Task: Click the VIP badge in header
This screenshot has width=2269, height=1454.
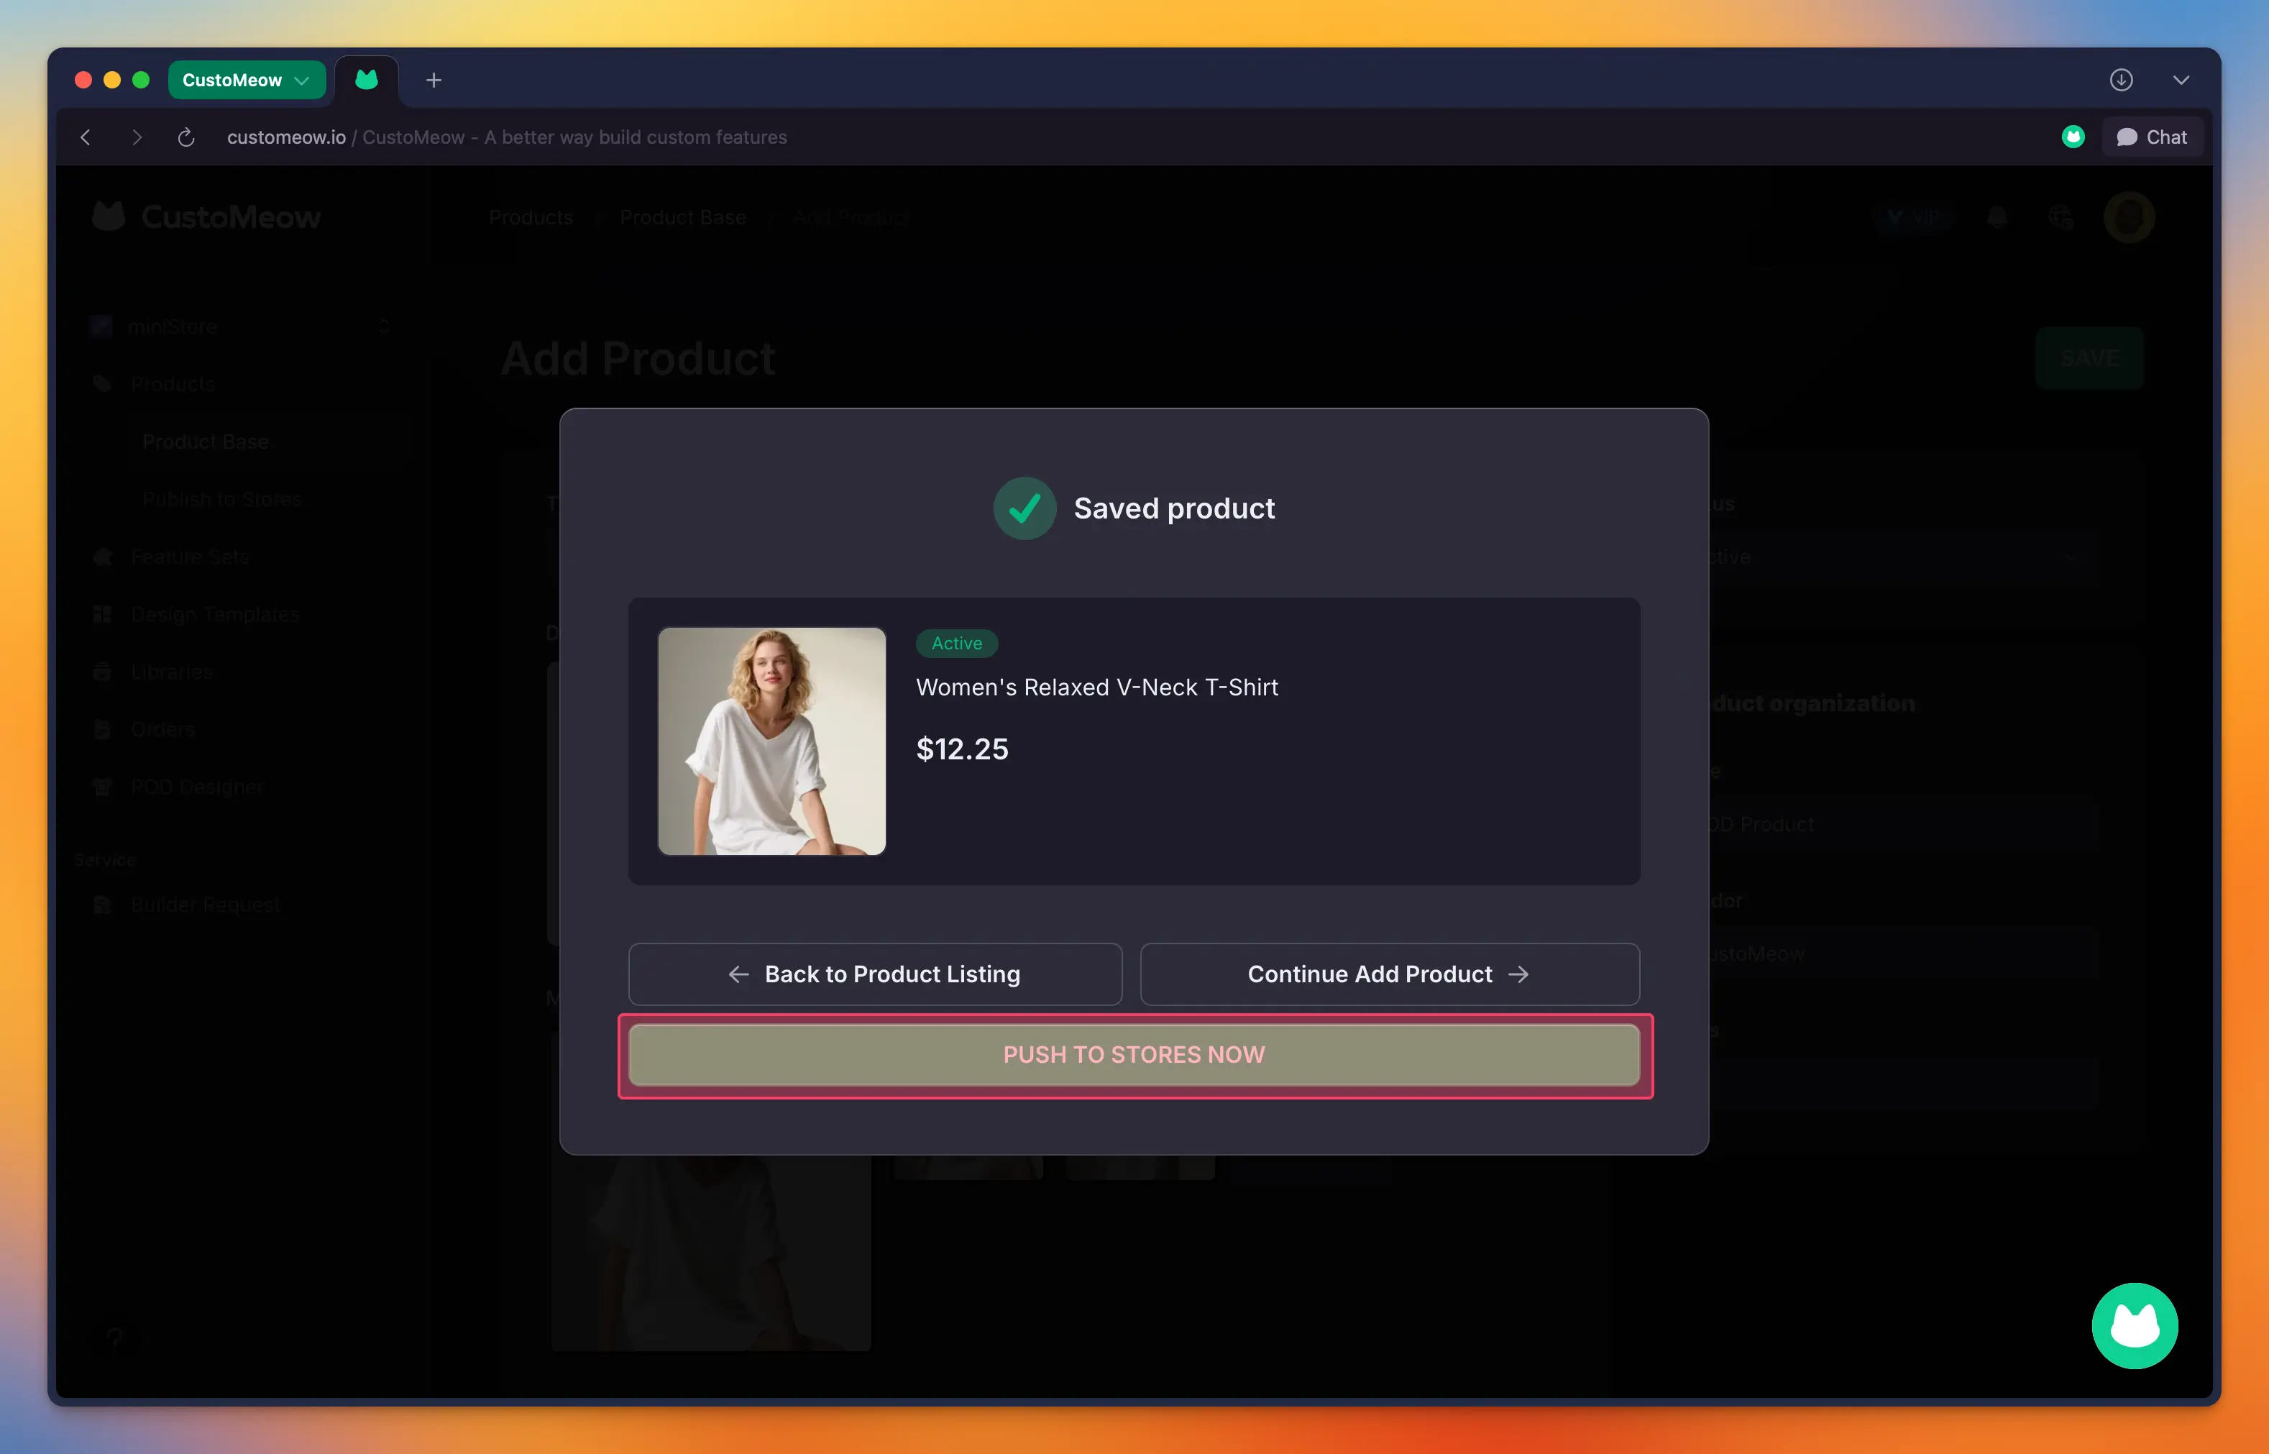Action: click(x=1912, y=217)
